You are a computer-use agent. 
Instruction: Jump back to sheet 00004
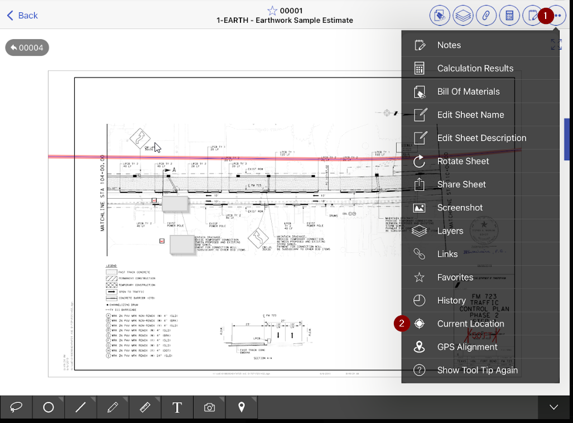coord(27,47)
